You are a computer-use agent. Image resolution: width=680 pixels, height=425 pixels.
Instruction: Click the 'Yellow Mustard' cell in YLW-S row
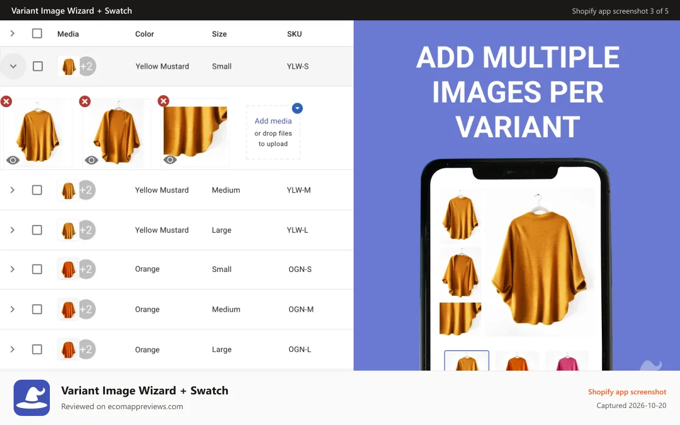click(162, 66)
